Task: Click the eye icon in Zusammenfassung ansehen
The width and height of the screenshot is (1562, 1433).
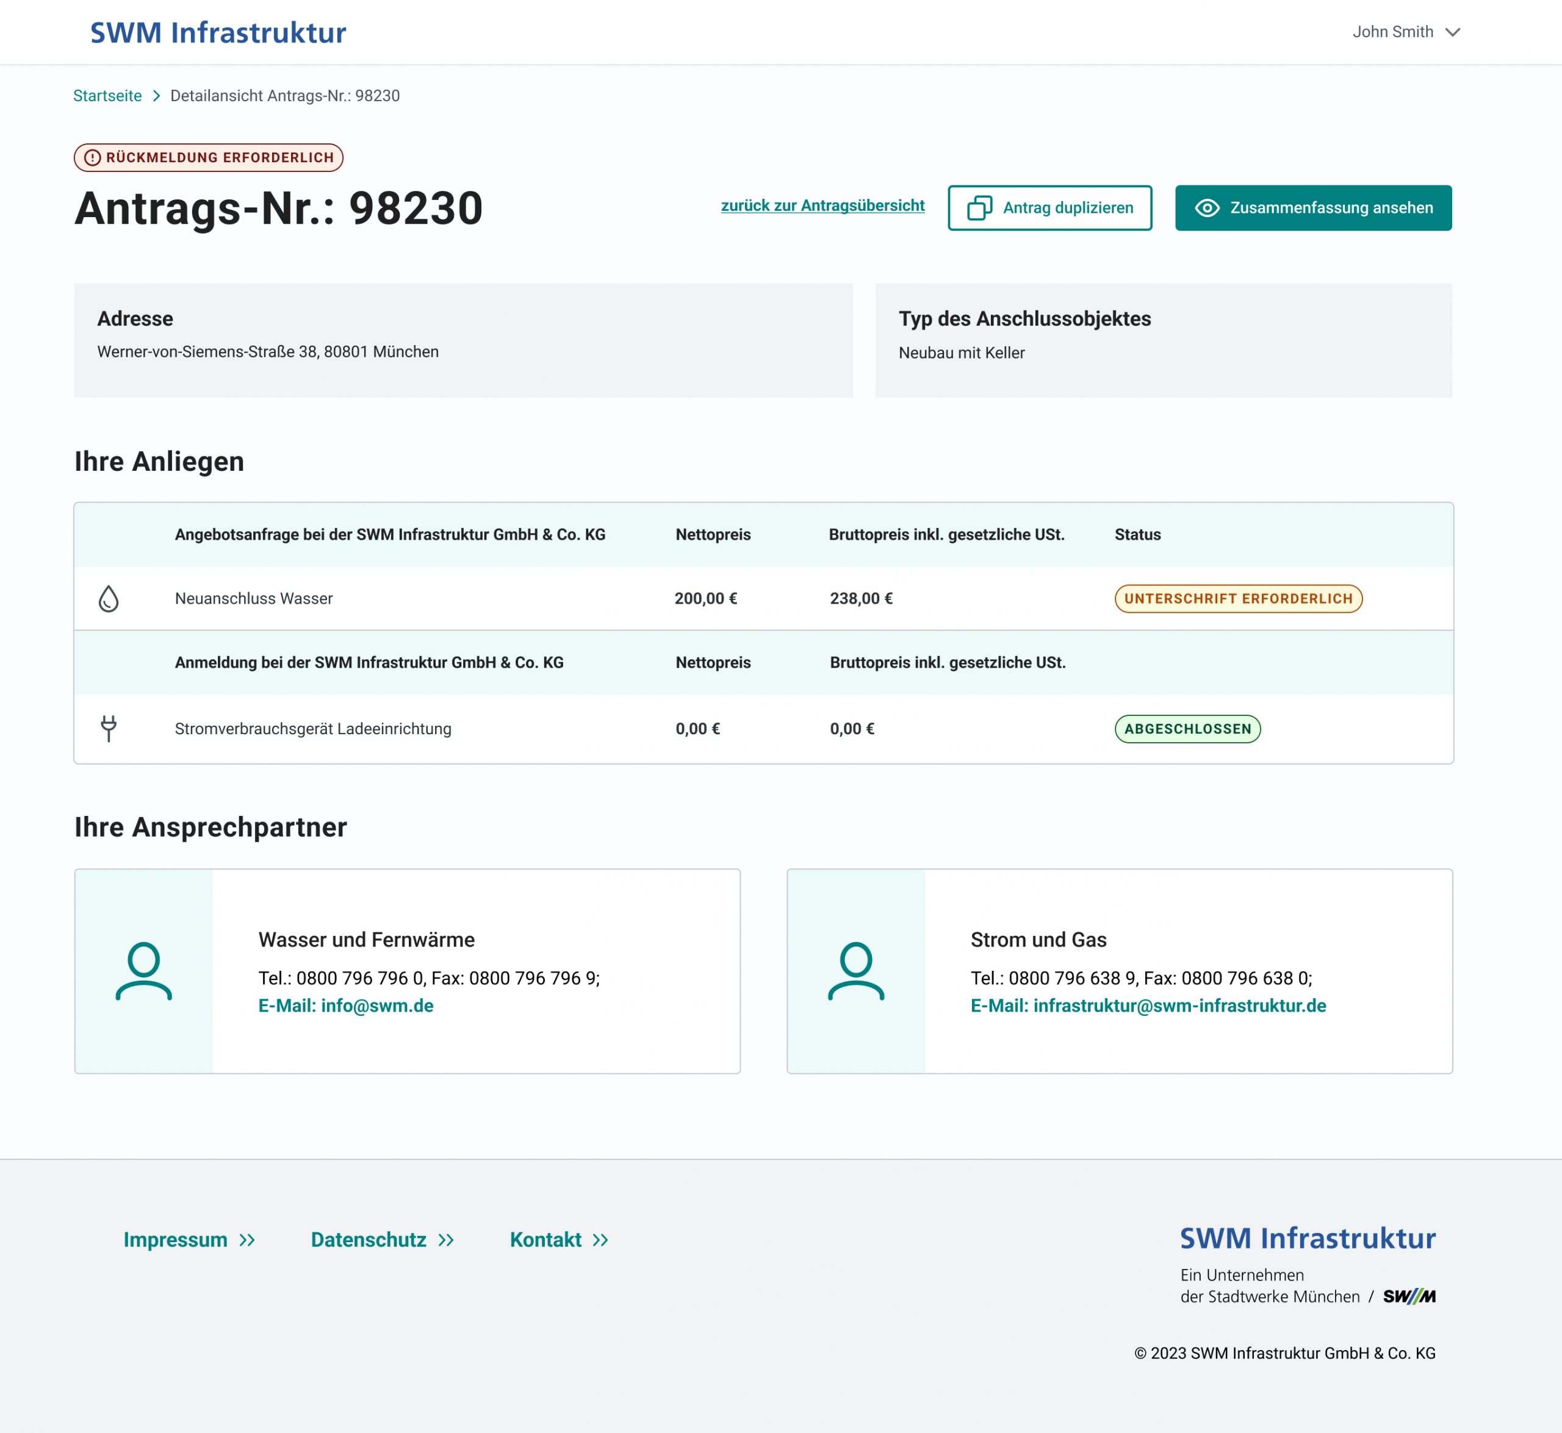Action: pos(1207,208)
